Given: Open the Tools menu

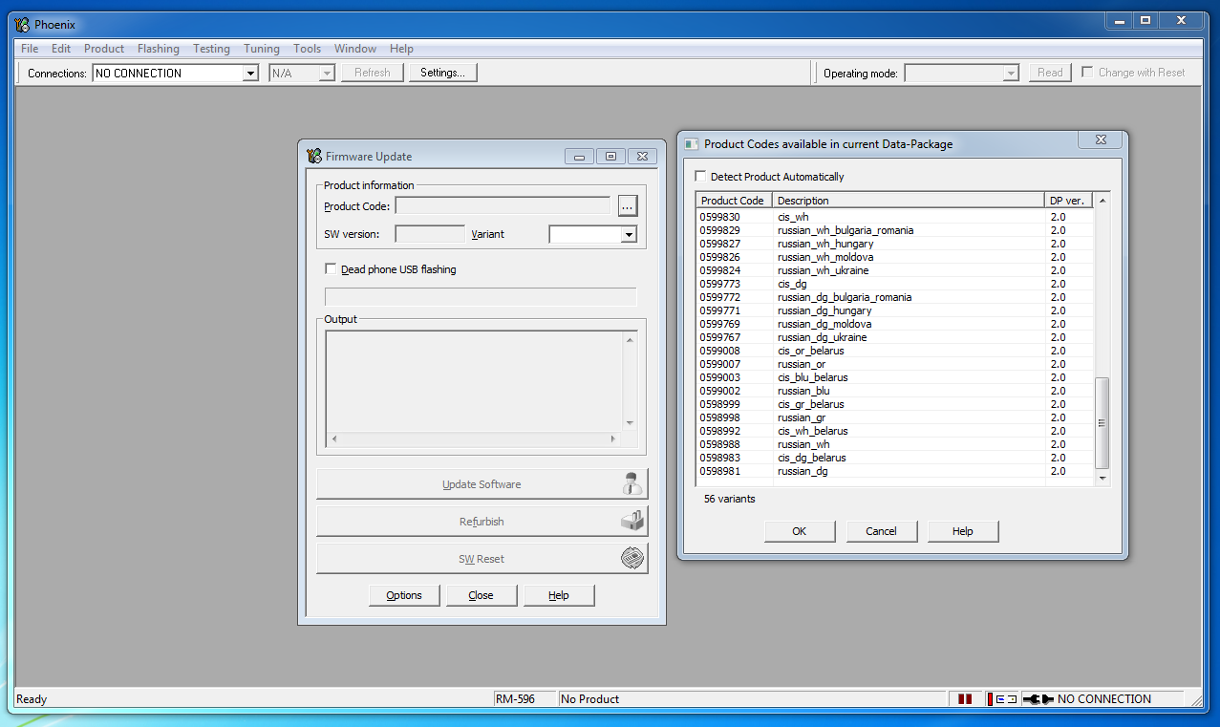Looking at the screenshot, I should pos(308,49).
